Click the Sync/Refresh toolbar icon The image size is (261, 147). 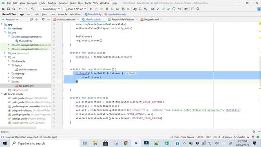point(13,9)
